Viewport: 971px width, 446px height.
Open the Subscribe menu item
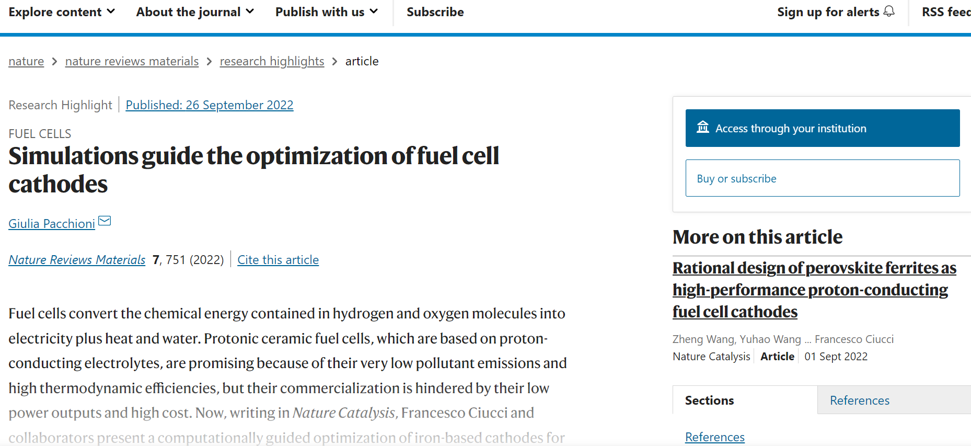coord(435,12)
